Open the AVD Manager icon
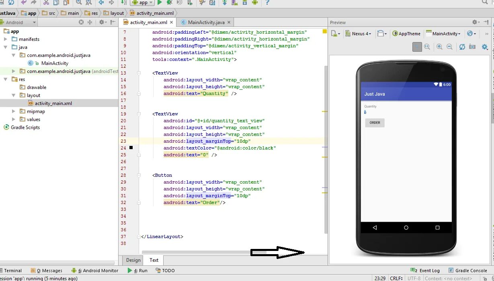Screen dimensions: 494x281 tap(235, 3)
